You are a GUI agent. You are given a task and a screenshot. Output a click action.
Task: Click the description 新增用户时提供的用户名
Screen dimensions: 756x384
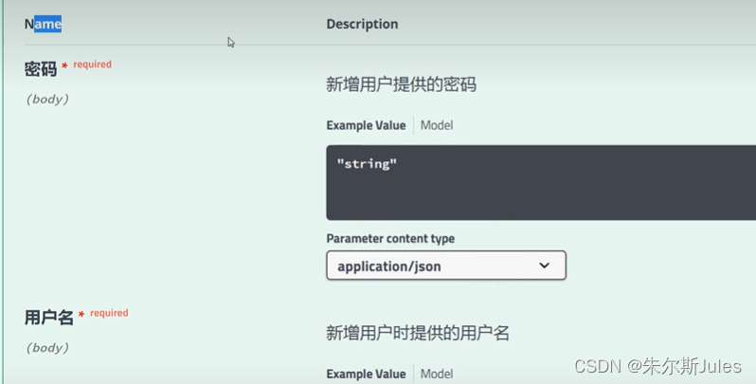418,333
